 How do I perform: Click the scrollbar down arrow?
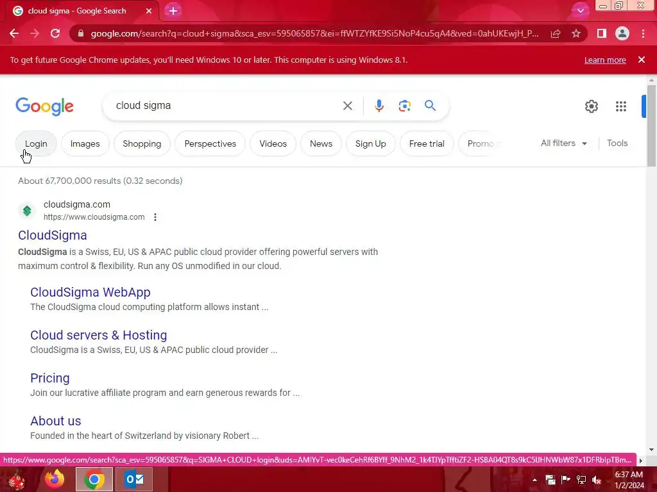pos(651,450)
